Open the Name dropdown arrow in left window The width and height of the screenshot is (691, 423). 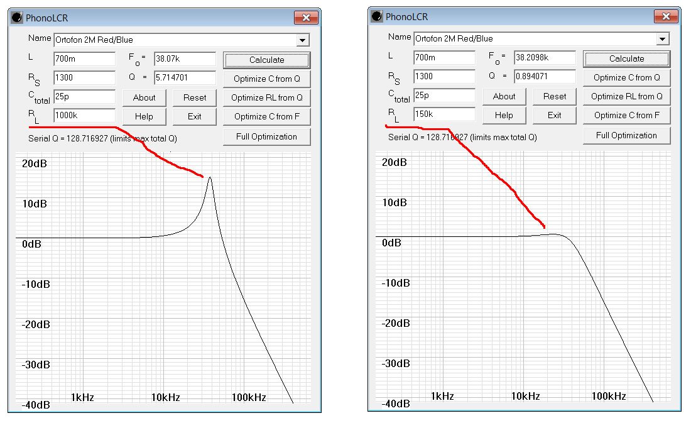click(x=302, y=40)
